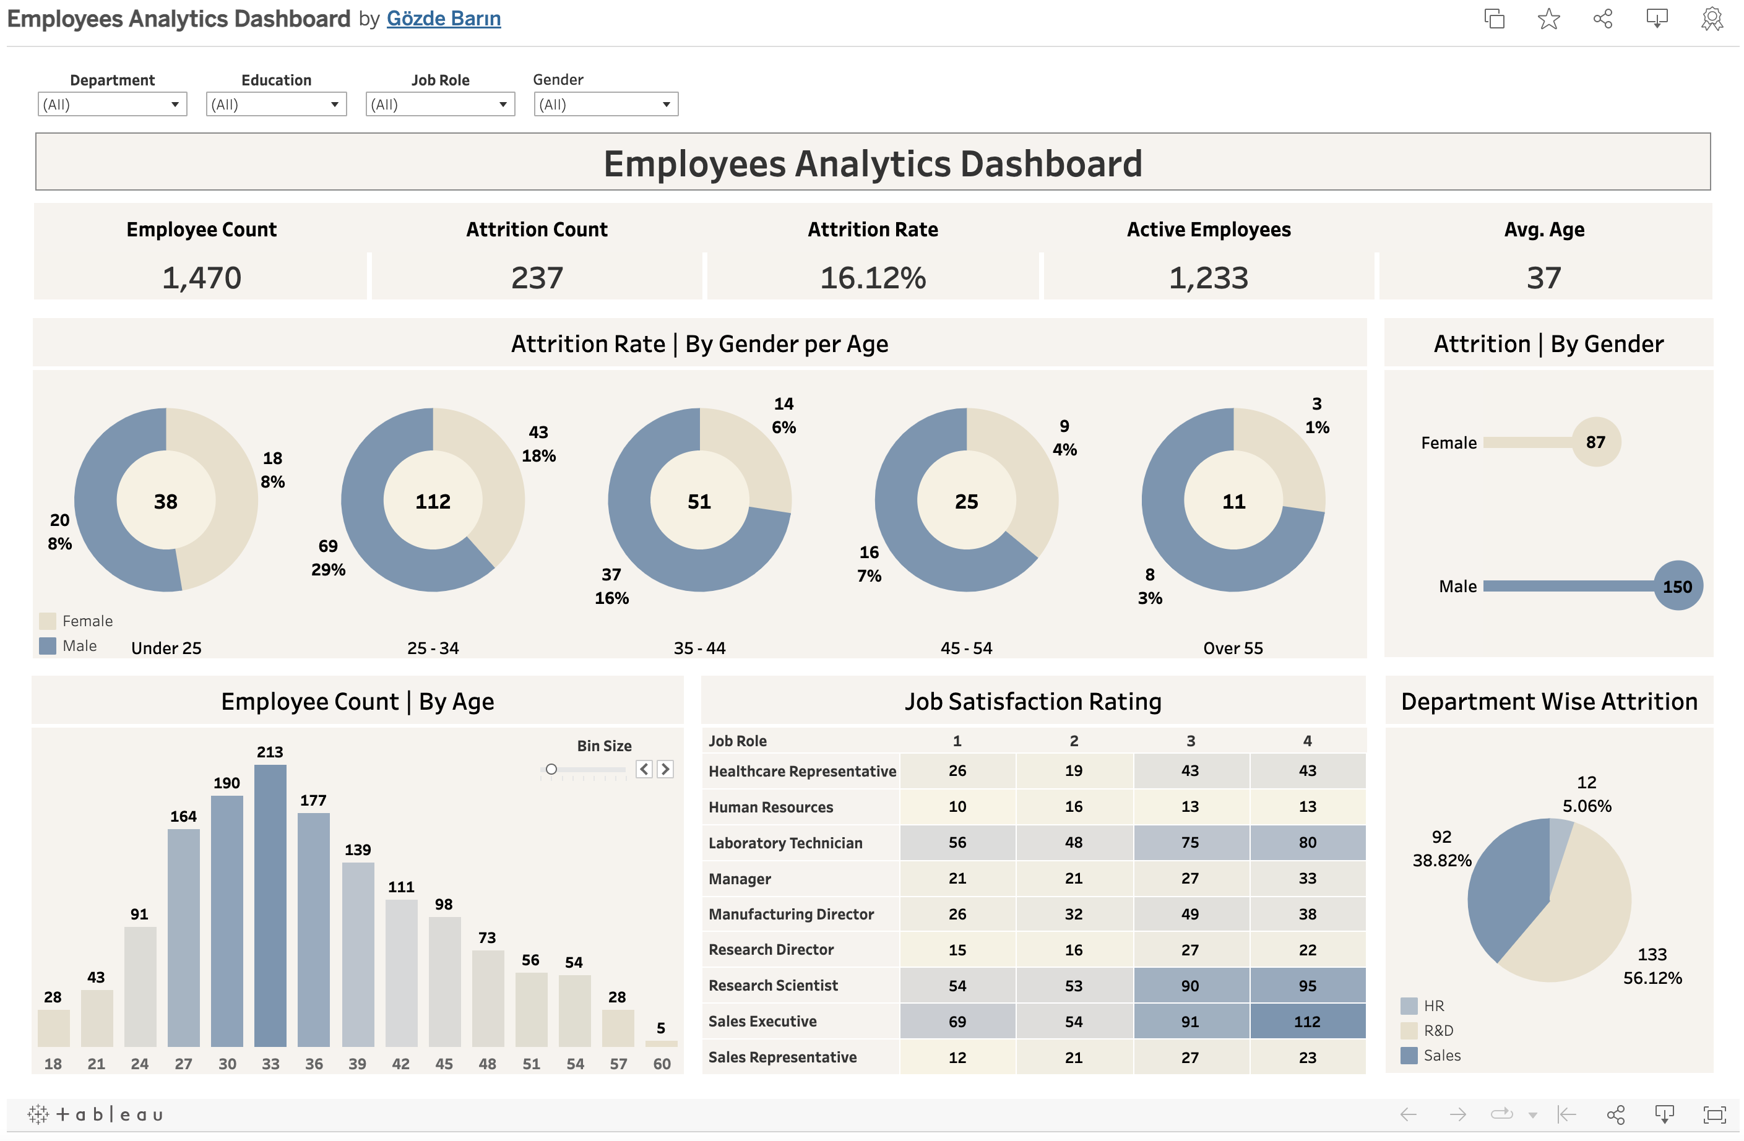
Task: Click the footer download icon
Action: [1664, 1114]
